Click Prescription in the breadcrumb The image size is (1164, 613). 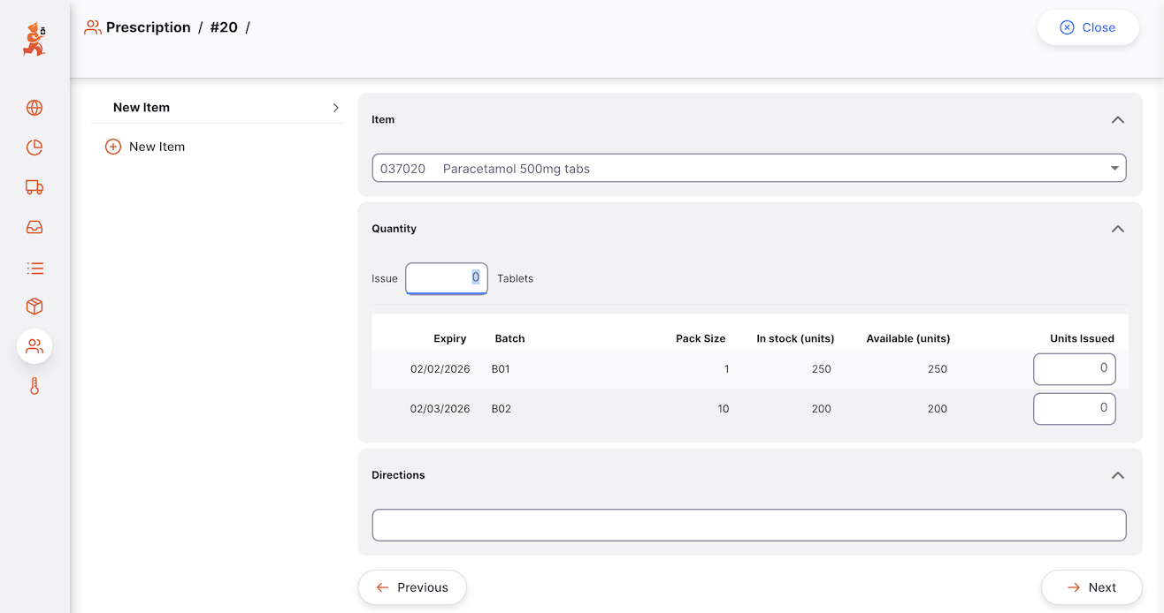(148, 27)
